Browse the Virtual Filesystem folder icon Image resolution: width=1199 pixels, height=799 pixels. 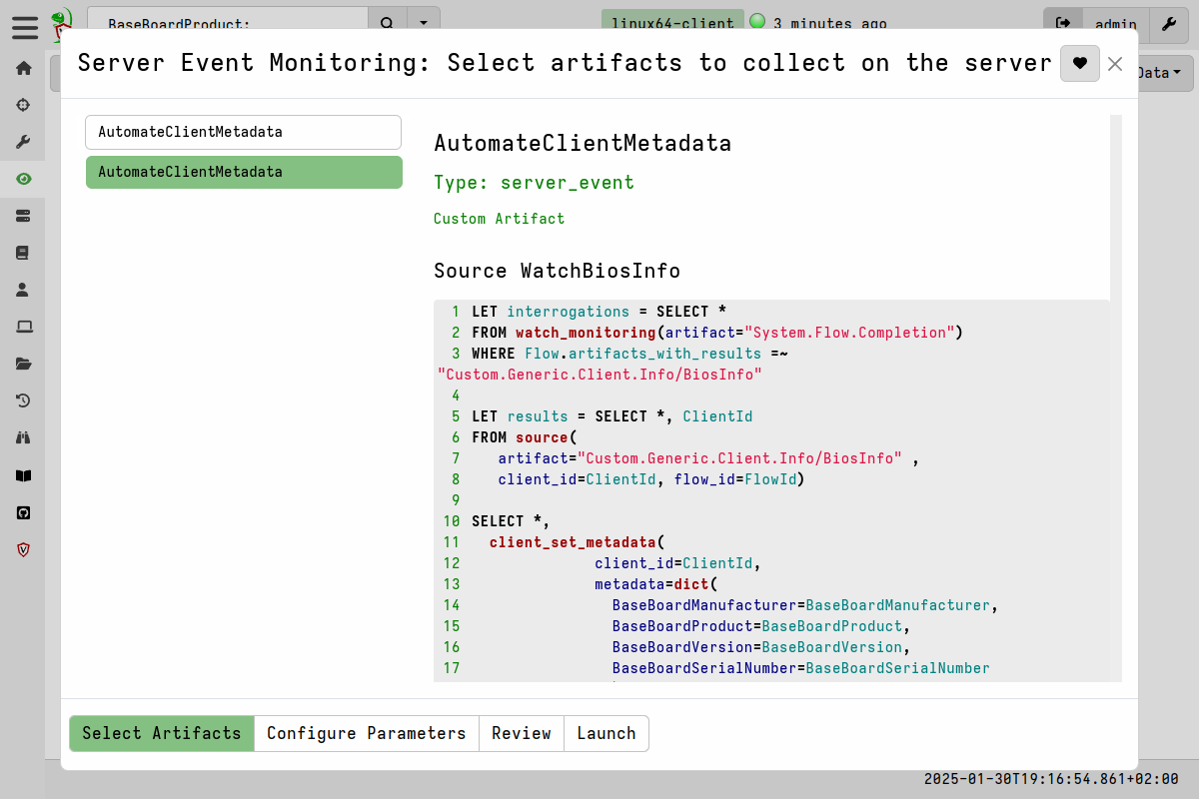point(22,364)
